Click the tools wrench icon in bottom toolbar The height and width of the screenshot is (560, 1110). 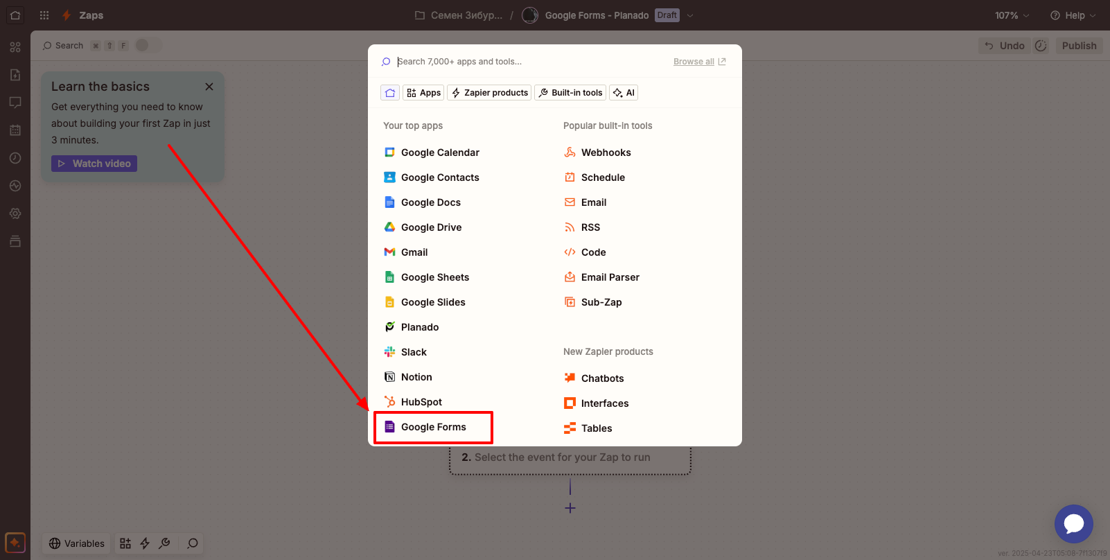tap(164, 543)
